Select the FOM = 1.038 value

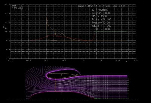coord(102,29)
